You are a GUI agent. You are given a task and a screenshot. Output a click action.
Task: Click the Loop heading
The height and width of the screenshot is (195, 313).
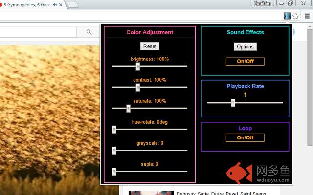click(245, 128)
